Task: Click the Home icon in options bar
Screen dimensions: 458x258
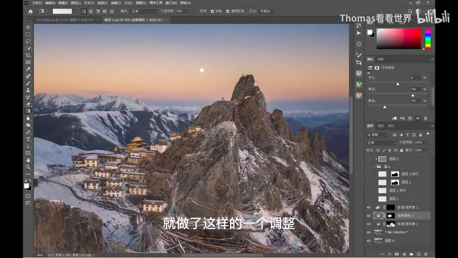Action: click(x=31, y=11)
